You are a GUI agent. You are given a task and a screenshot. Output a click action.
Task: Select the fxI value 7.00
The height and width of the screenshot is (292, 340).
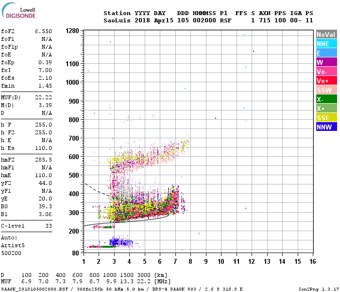[45, 70]
